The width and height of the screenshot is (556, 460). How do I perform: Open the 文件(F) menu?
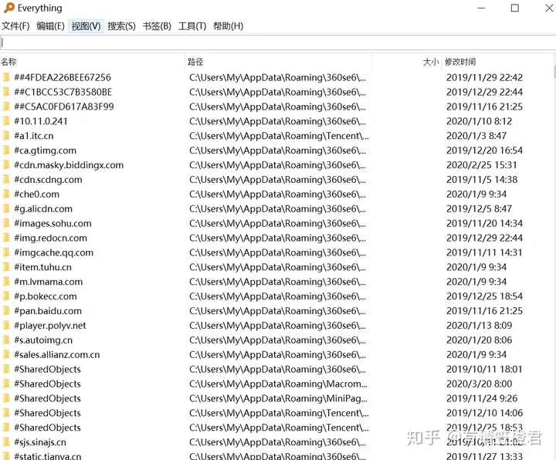(x=15, y=26)
